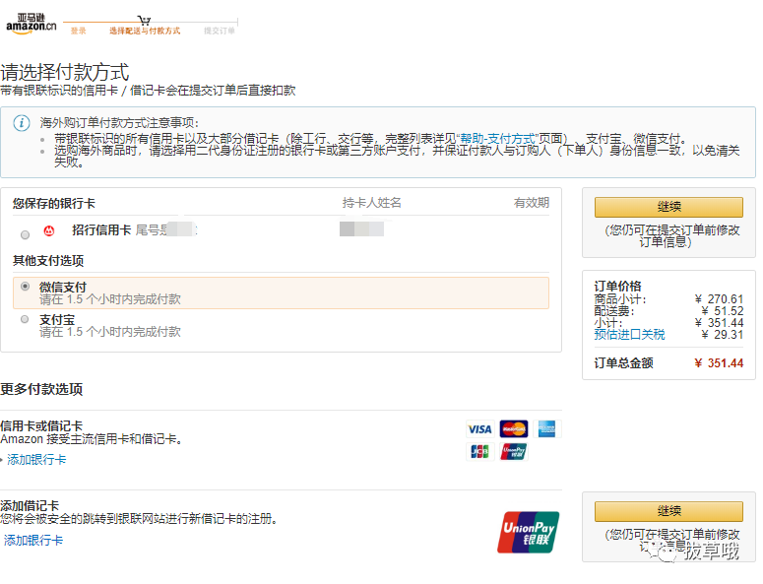This screenshot has width=763, height=584.
Task: Click the top 继续 button
Action: (x=668, y=207)
